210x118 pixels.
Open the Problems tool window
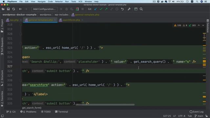click(x=28, y=112)
